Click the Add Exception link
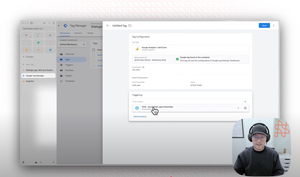 point(140,116)
